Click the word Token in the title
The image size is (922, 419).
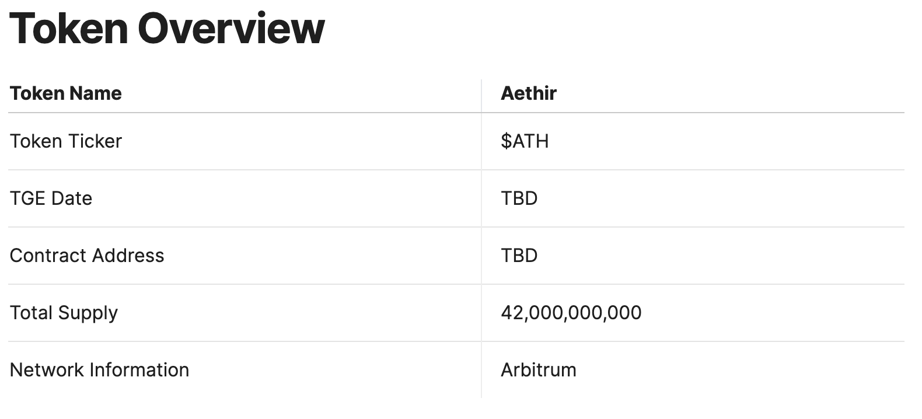(x=68, y=27)
